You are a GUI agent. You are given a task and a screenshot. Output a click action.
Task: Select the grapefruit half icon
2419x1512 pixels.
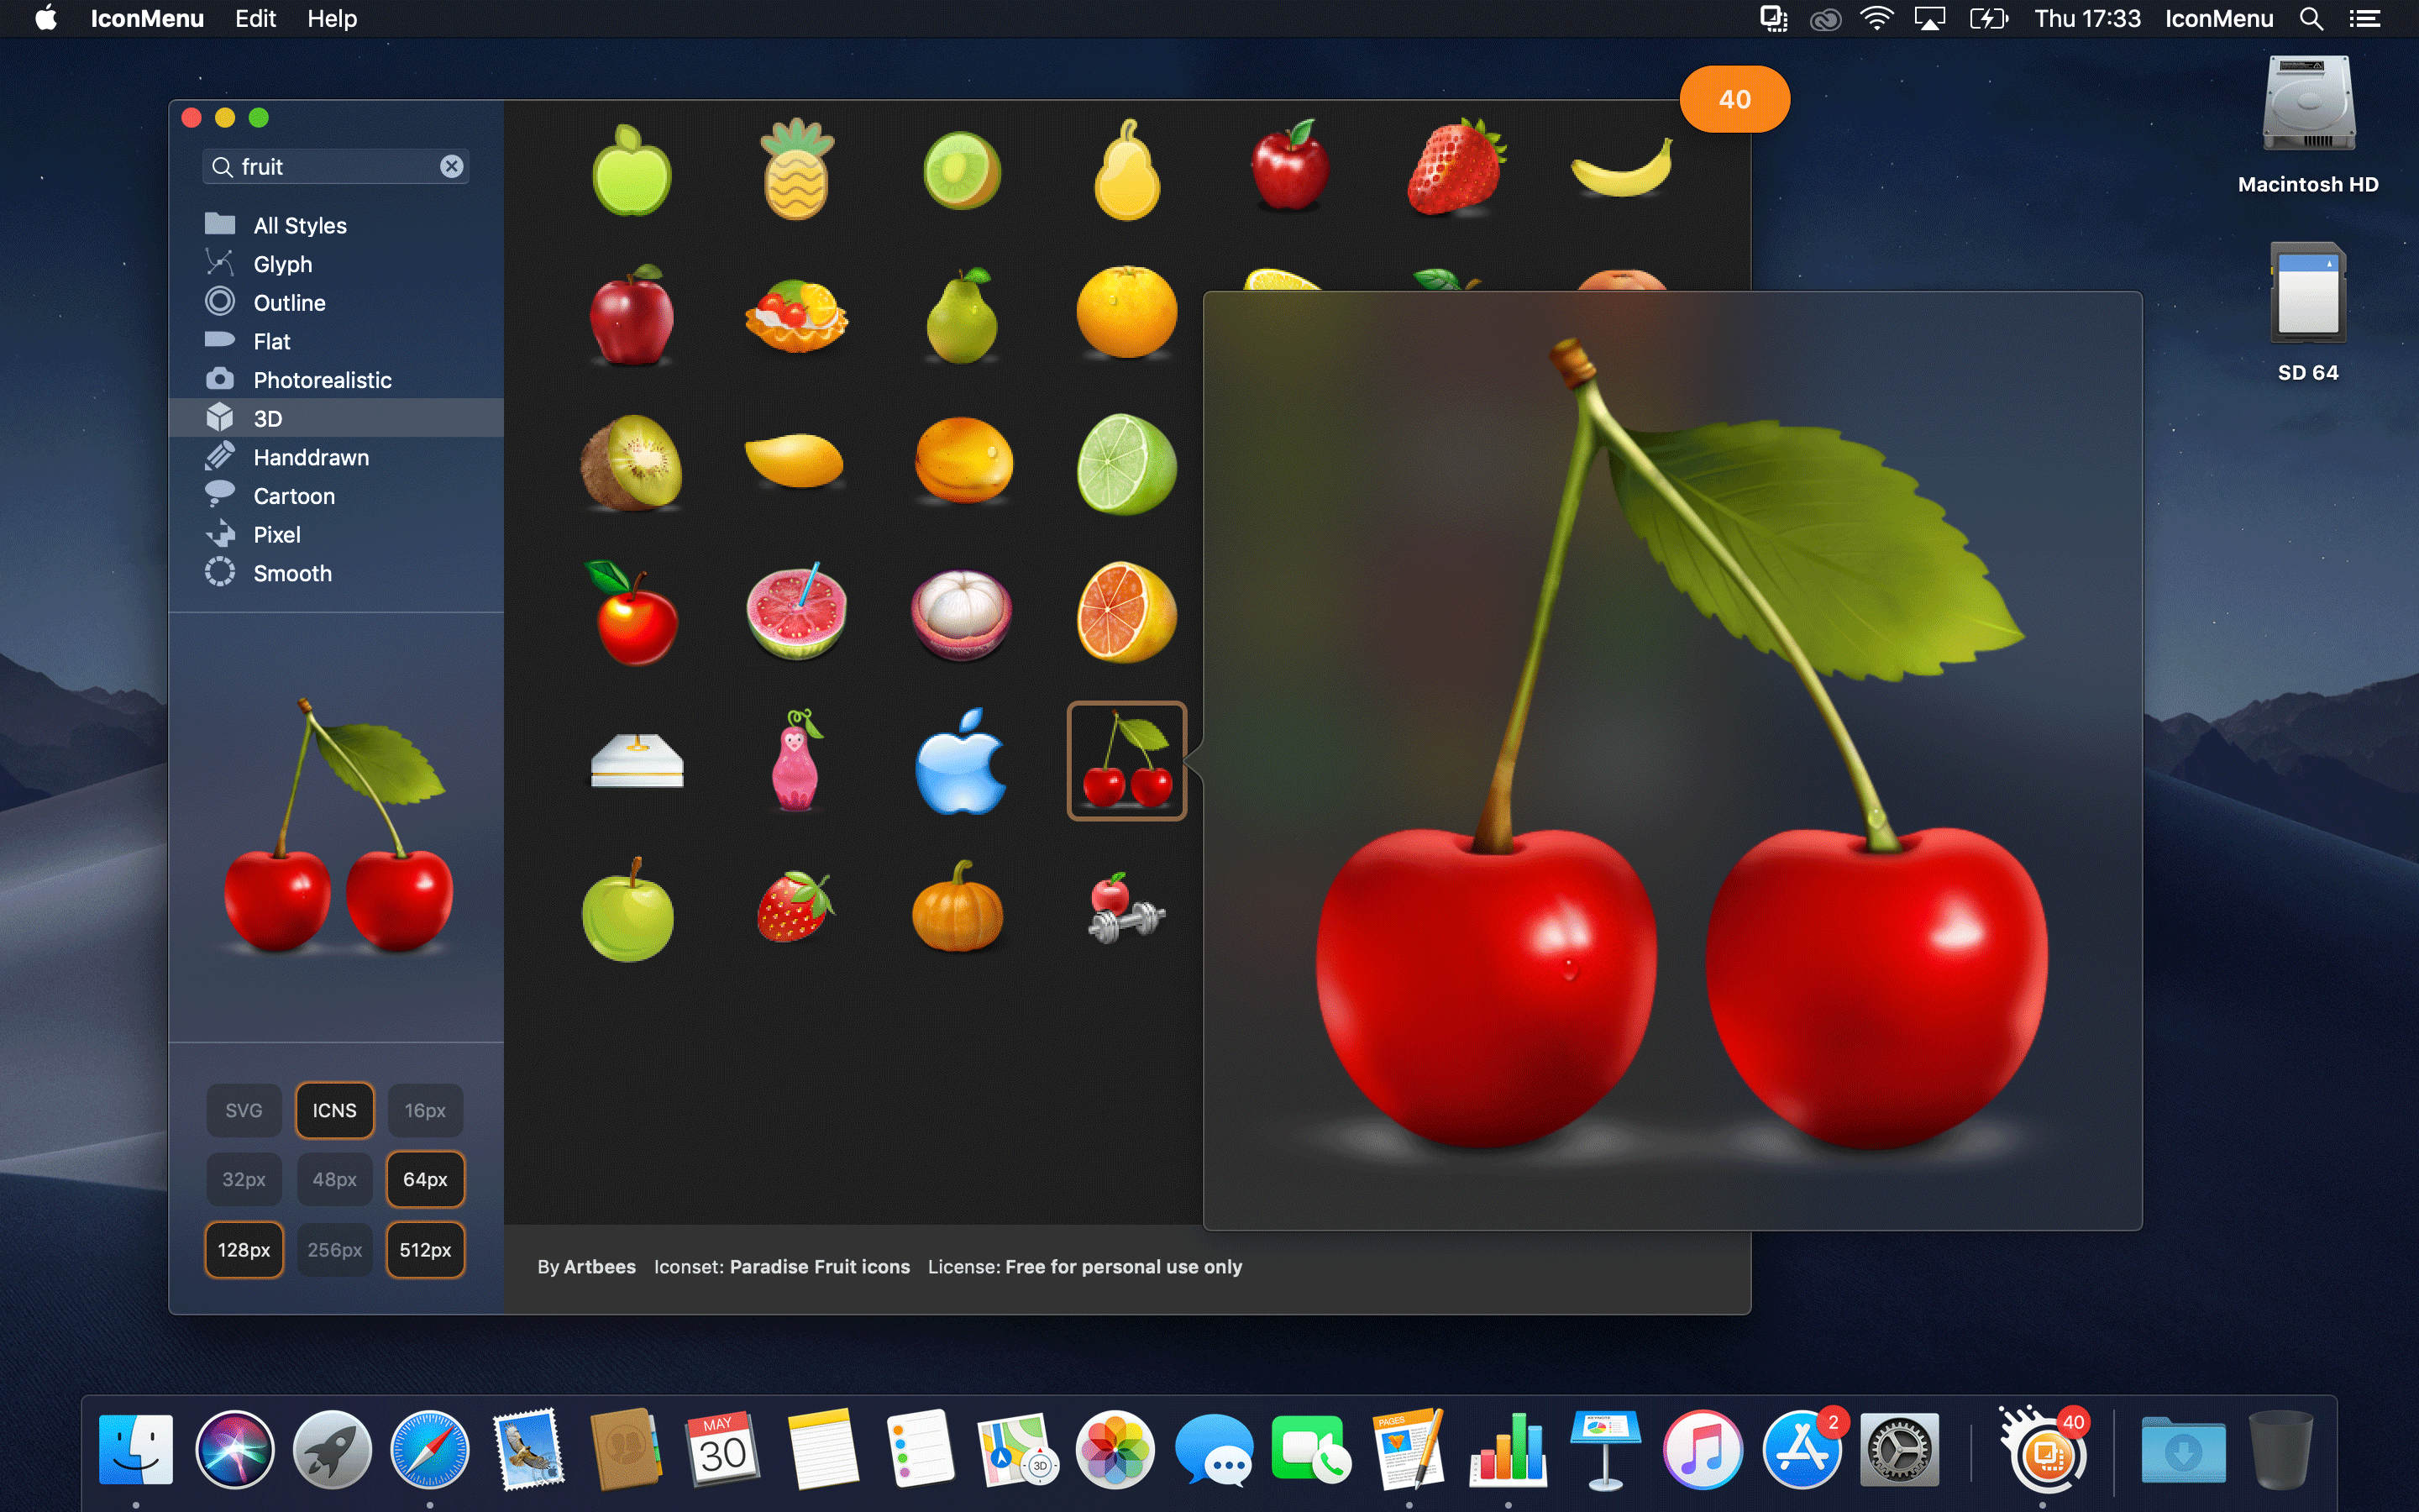[1126, 613]
